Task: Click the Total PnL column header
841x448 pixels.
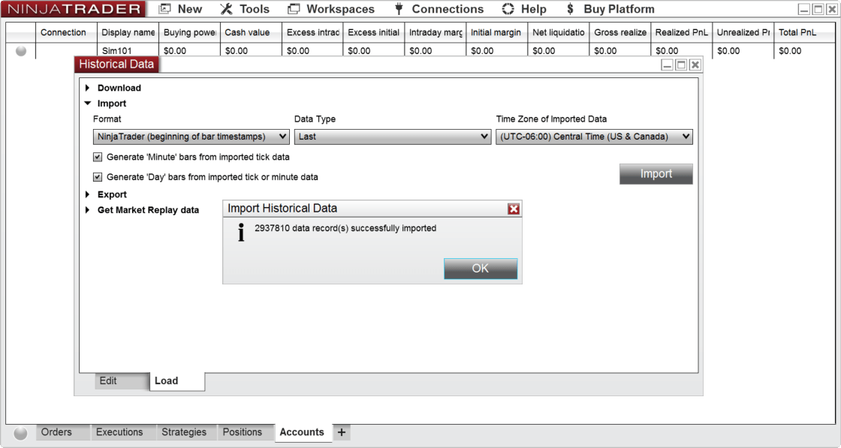Action: [804, 33]
